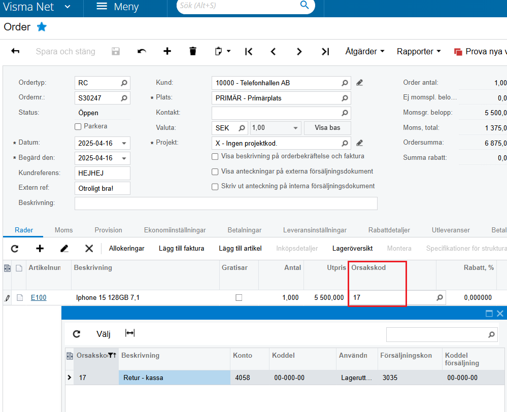Click the back arrow in the toolbar
Image resolution: width=507 pixels, height=412 pixels.
pyautogui.click(x=15, y=51)
